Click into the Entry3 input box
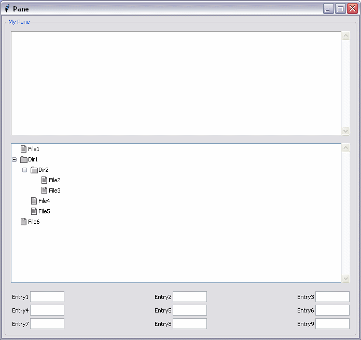The image size is (361, 340). (x=332, y=297)
